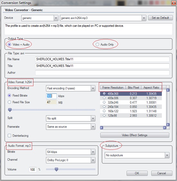Screen dimensions: 177x181
Task: Open the audio Channel dropdown
Action: [x=93, y=160]
